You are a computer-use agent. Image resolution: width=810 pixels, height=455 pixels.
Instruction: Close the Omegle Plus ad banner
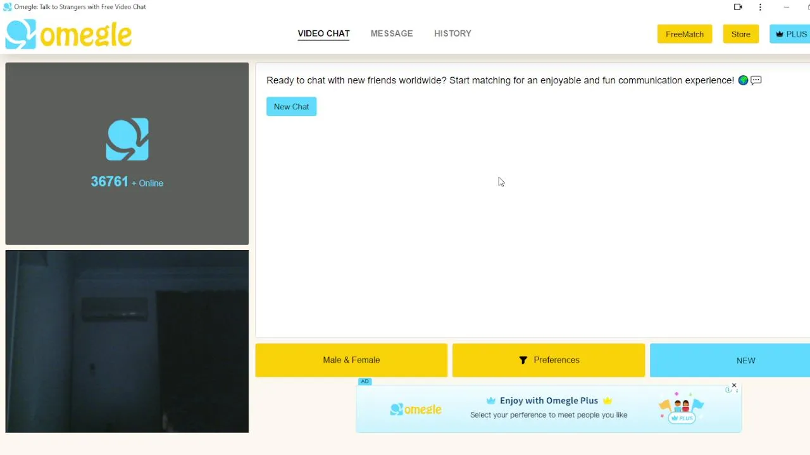tap(734, 385)
